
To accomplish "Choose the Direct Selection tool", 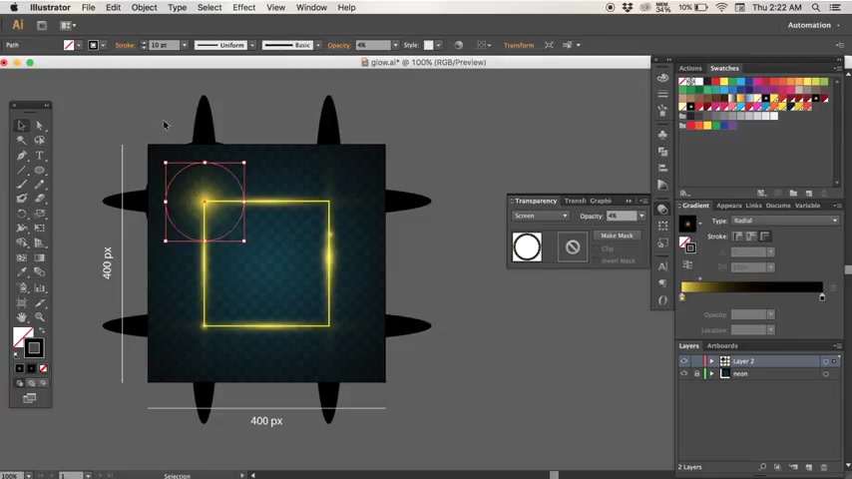I will pos(40,126).
